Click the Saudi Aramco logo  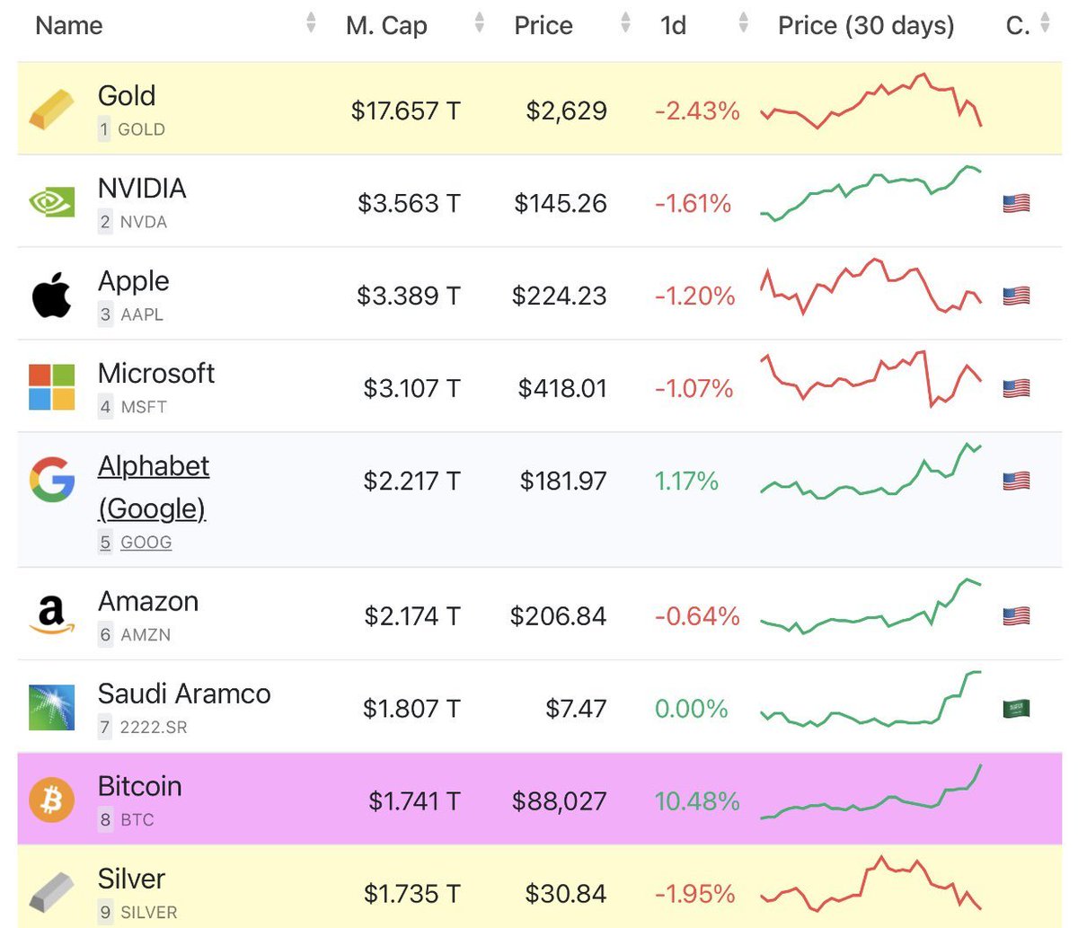tap(52, 708)
